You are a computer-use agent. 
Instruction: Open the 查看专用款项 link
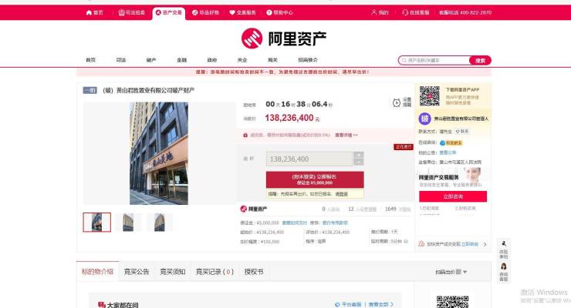click(x=335, y=223)
